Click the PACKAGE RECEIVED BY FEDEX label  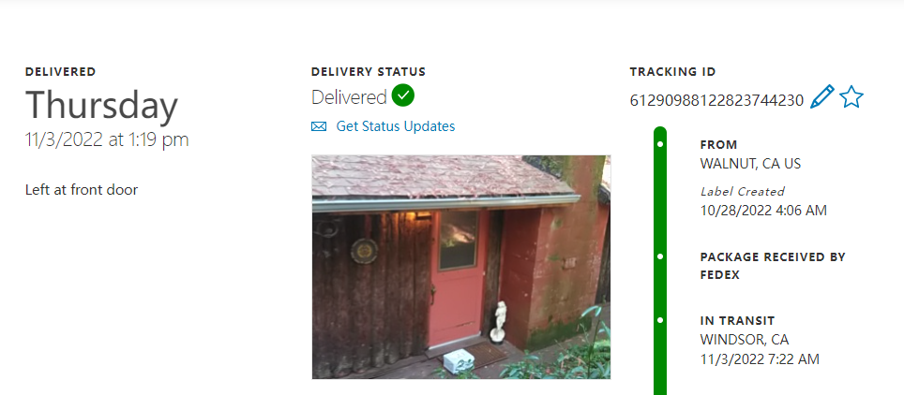tap(773, 266)
